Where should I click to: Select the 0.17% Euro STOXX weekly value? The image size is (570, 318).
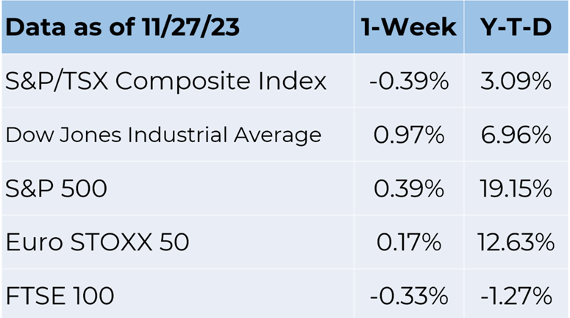[409, 242]
